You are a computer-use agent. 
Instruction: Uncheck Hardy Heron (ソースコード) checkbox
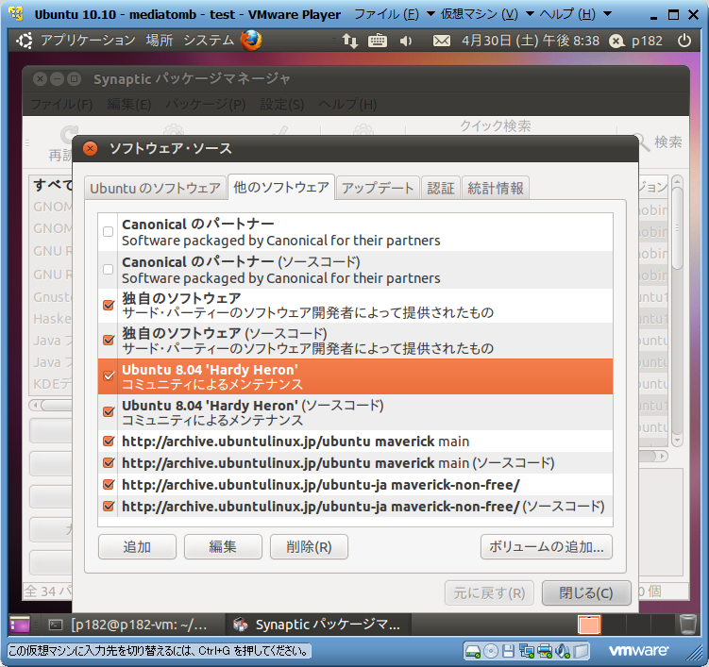pos(108,411)
